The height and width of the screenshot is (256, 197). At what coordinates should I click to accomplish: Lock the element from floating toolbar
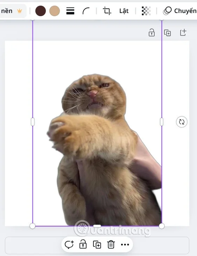pyautogui.click(x=83, y=244)
